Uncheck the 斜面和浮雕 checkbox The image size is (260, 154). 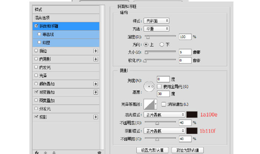tap(36, 26)
